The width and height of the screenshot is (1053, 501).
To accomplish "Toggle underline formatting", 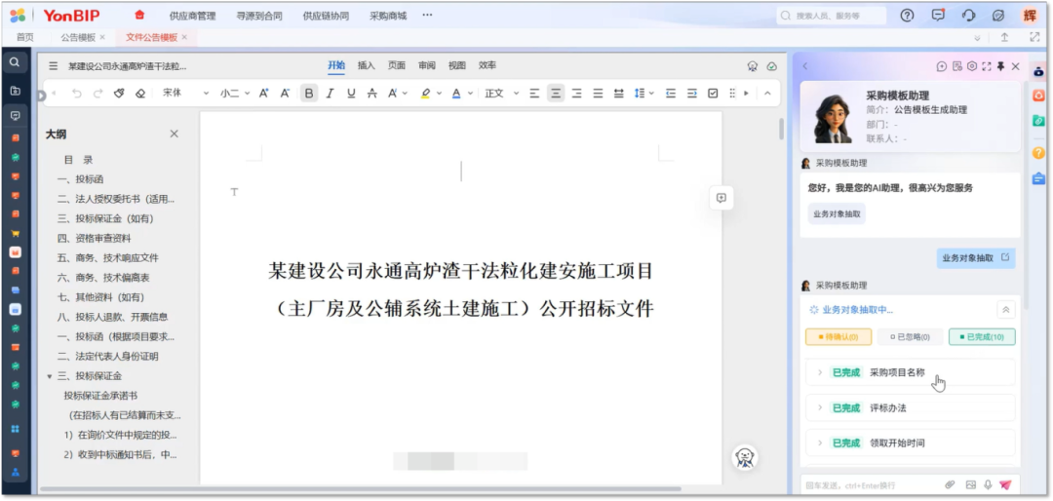I will click(x=351, y=94).
